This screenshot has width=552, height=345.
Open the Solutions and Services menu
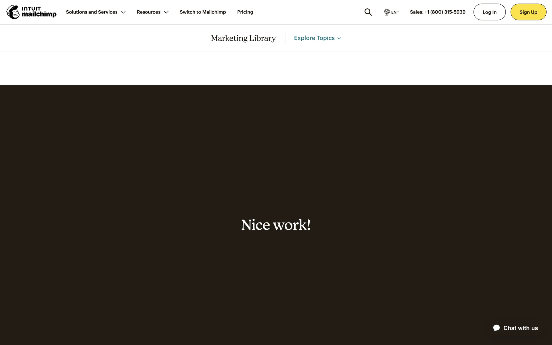(92, 12)
